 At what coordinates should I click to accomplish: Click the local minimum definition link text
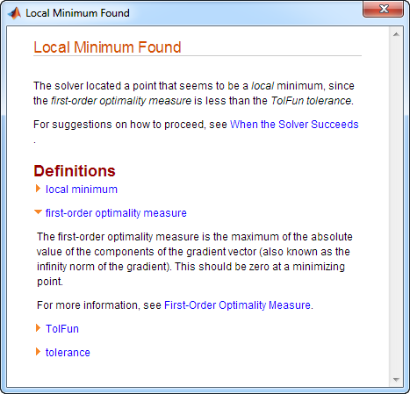[x=82, y=190]
